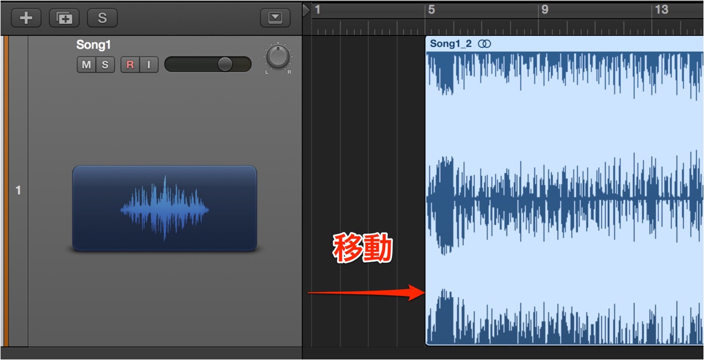Click bar 1 in the ruler
The height and width of the screenshot is (360, 704).
(x=318, y=9)
